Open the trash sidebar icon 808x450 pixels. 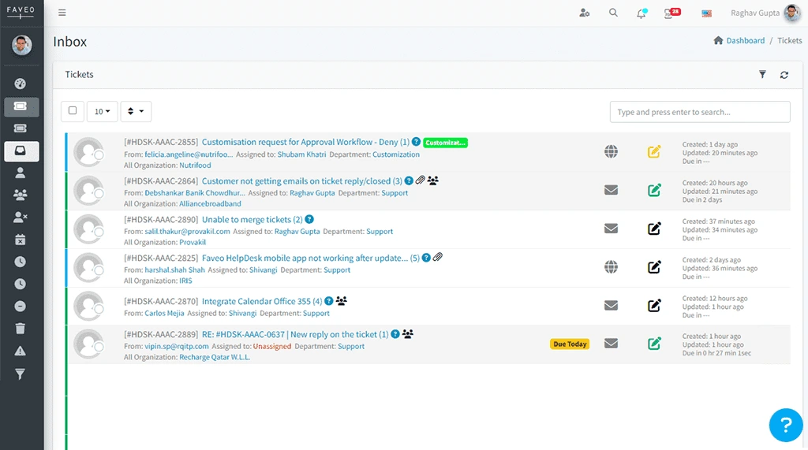tap(20, 329)
